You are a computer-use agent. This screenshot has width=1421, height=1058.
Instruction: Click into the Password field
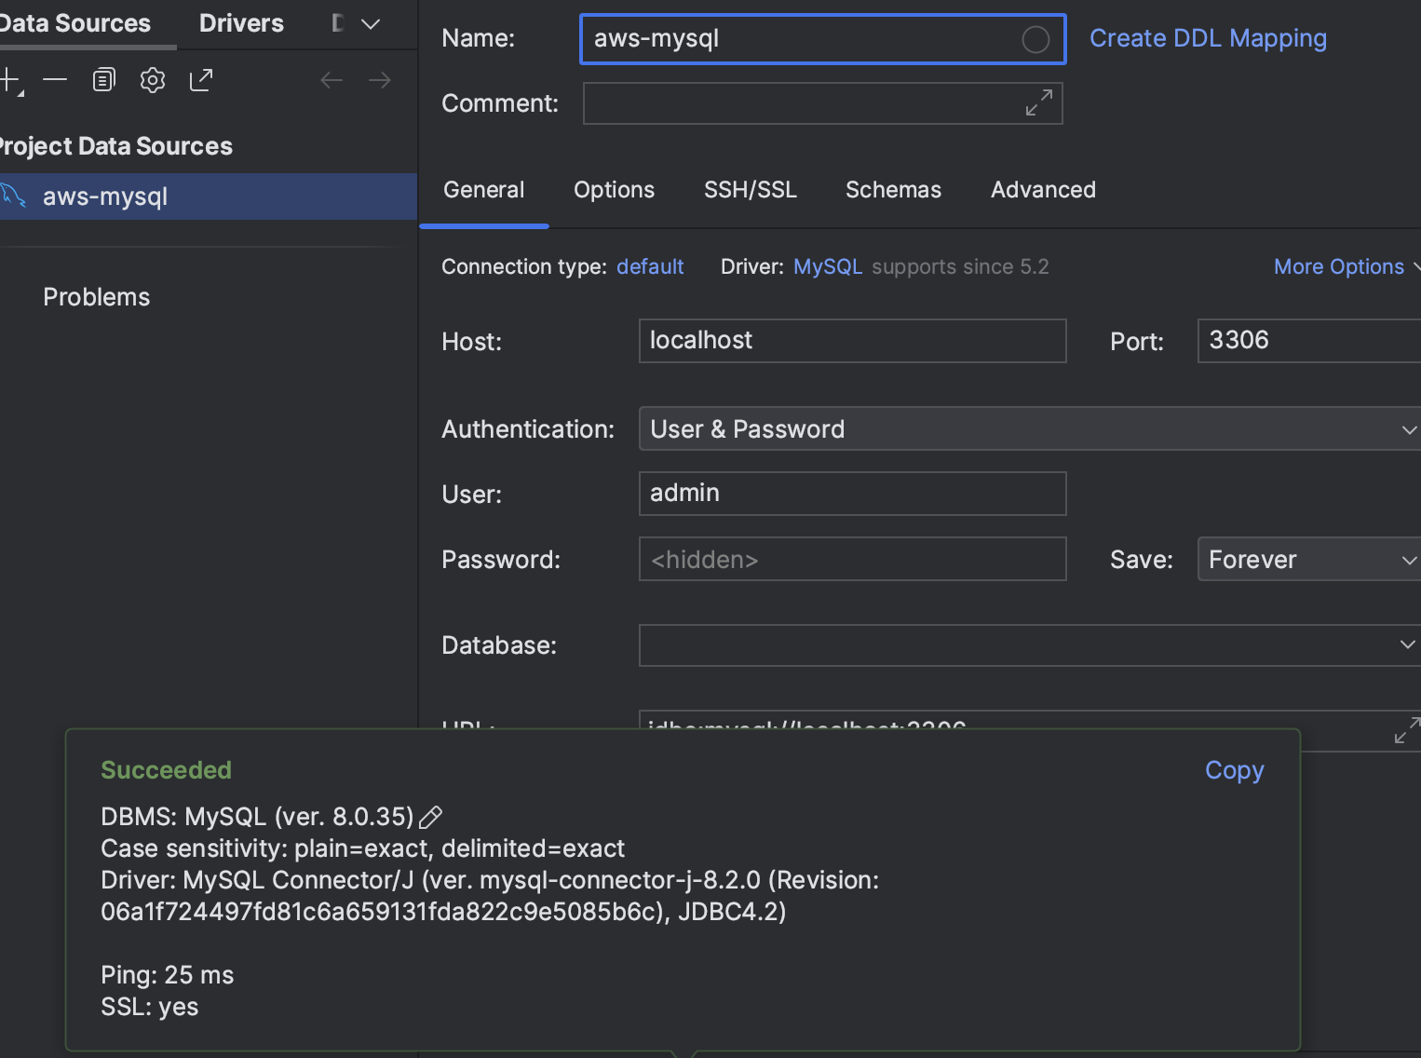point(853,560)
